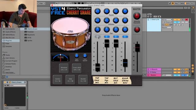
Task: Click the Velocity Dynamic red knob
Action: click(137, 30)
